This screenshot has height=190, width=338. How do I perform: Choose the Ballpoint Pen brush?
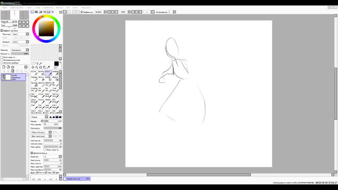click(48, 84)
